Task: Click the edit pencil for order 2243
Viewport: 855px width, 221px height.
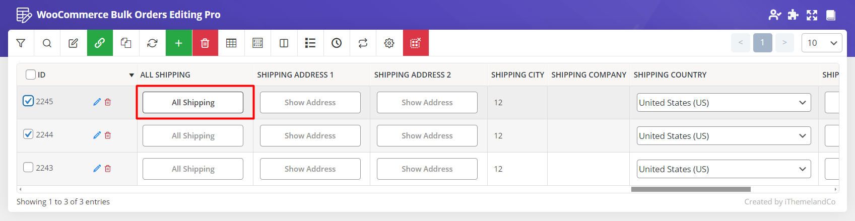Action: tap(97, 168)
